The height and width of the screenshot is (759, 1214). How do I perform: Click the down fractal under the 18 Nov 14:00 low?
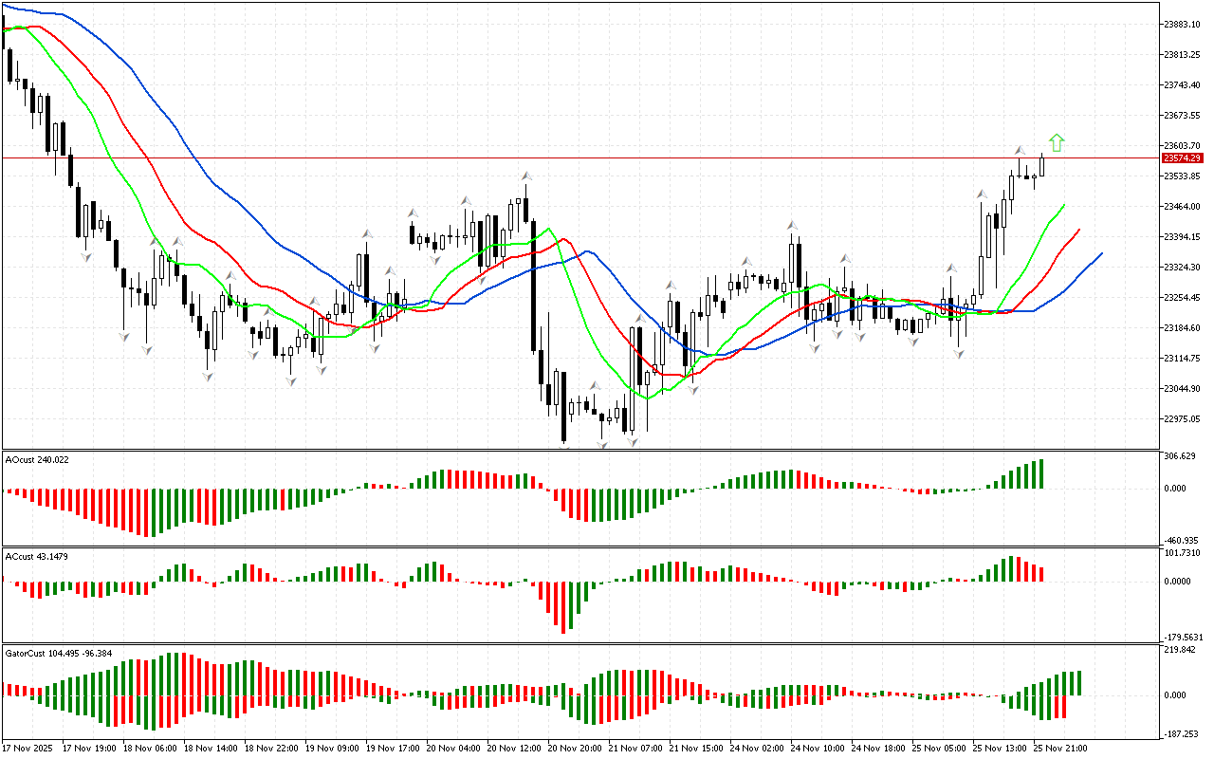208,377
